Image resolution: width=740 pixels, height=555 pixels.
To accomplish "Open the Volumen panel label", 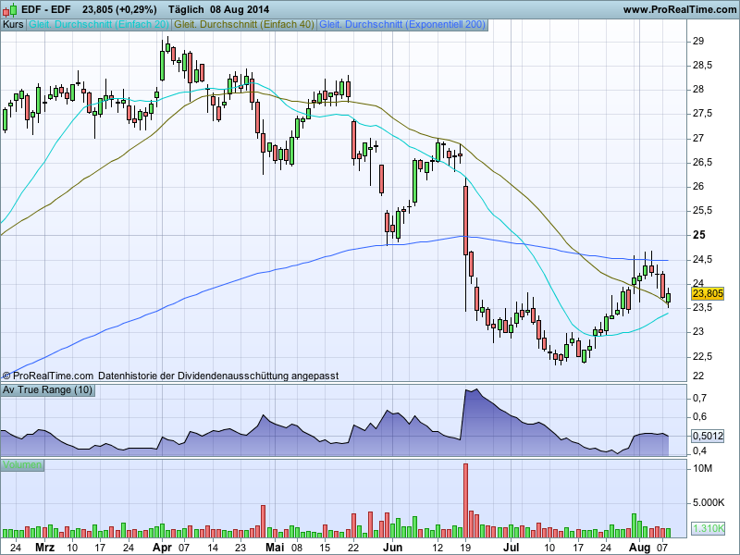I will pyautogui.click(x=22, y=465).
